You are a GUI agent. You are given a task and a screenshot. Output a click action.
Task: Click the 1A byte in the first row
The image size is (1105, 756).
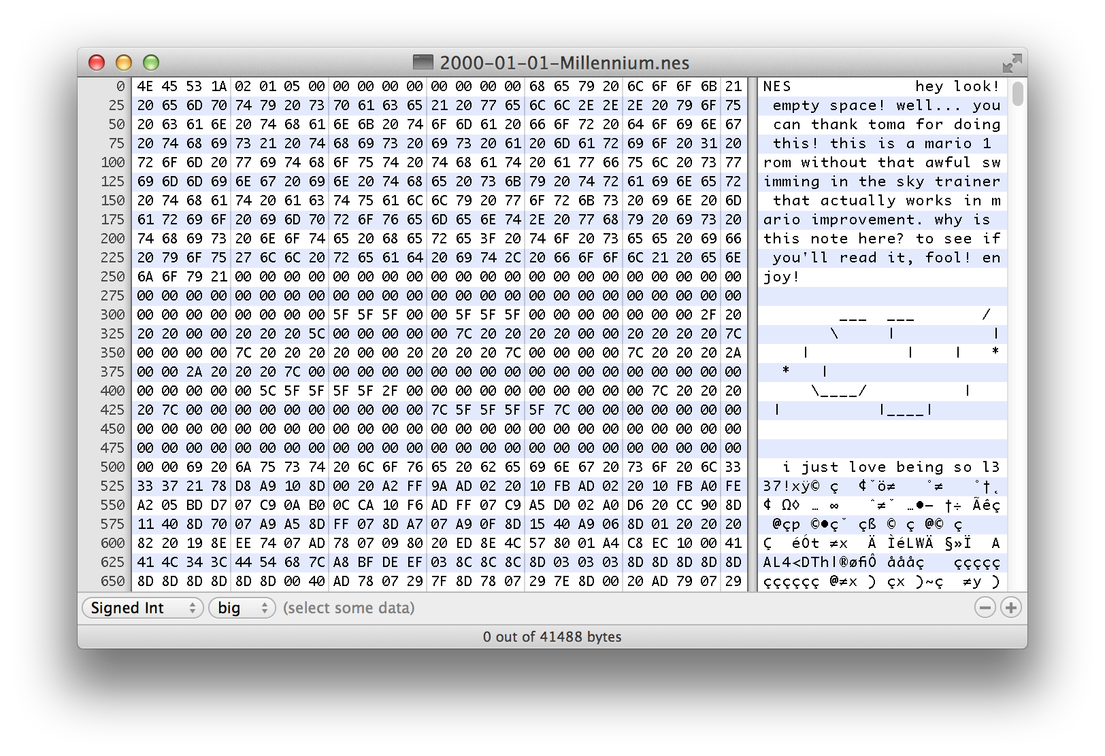(218, 86)
